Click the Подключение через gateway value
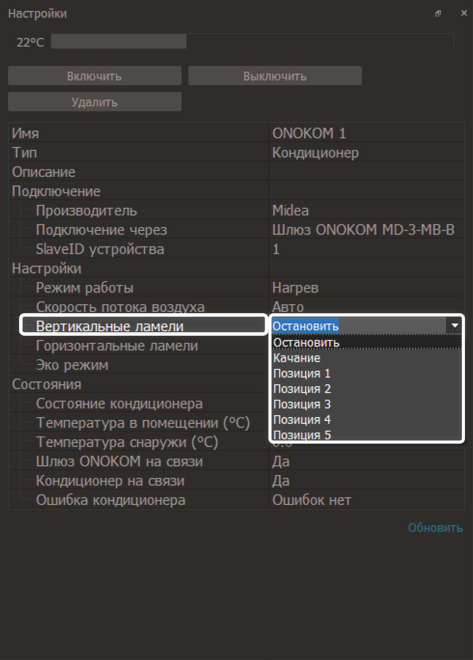This screenshot has width=473, height=660. (x=363, y=230)
